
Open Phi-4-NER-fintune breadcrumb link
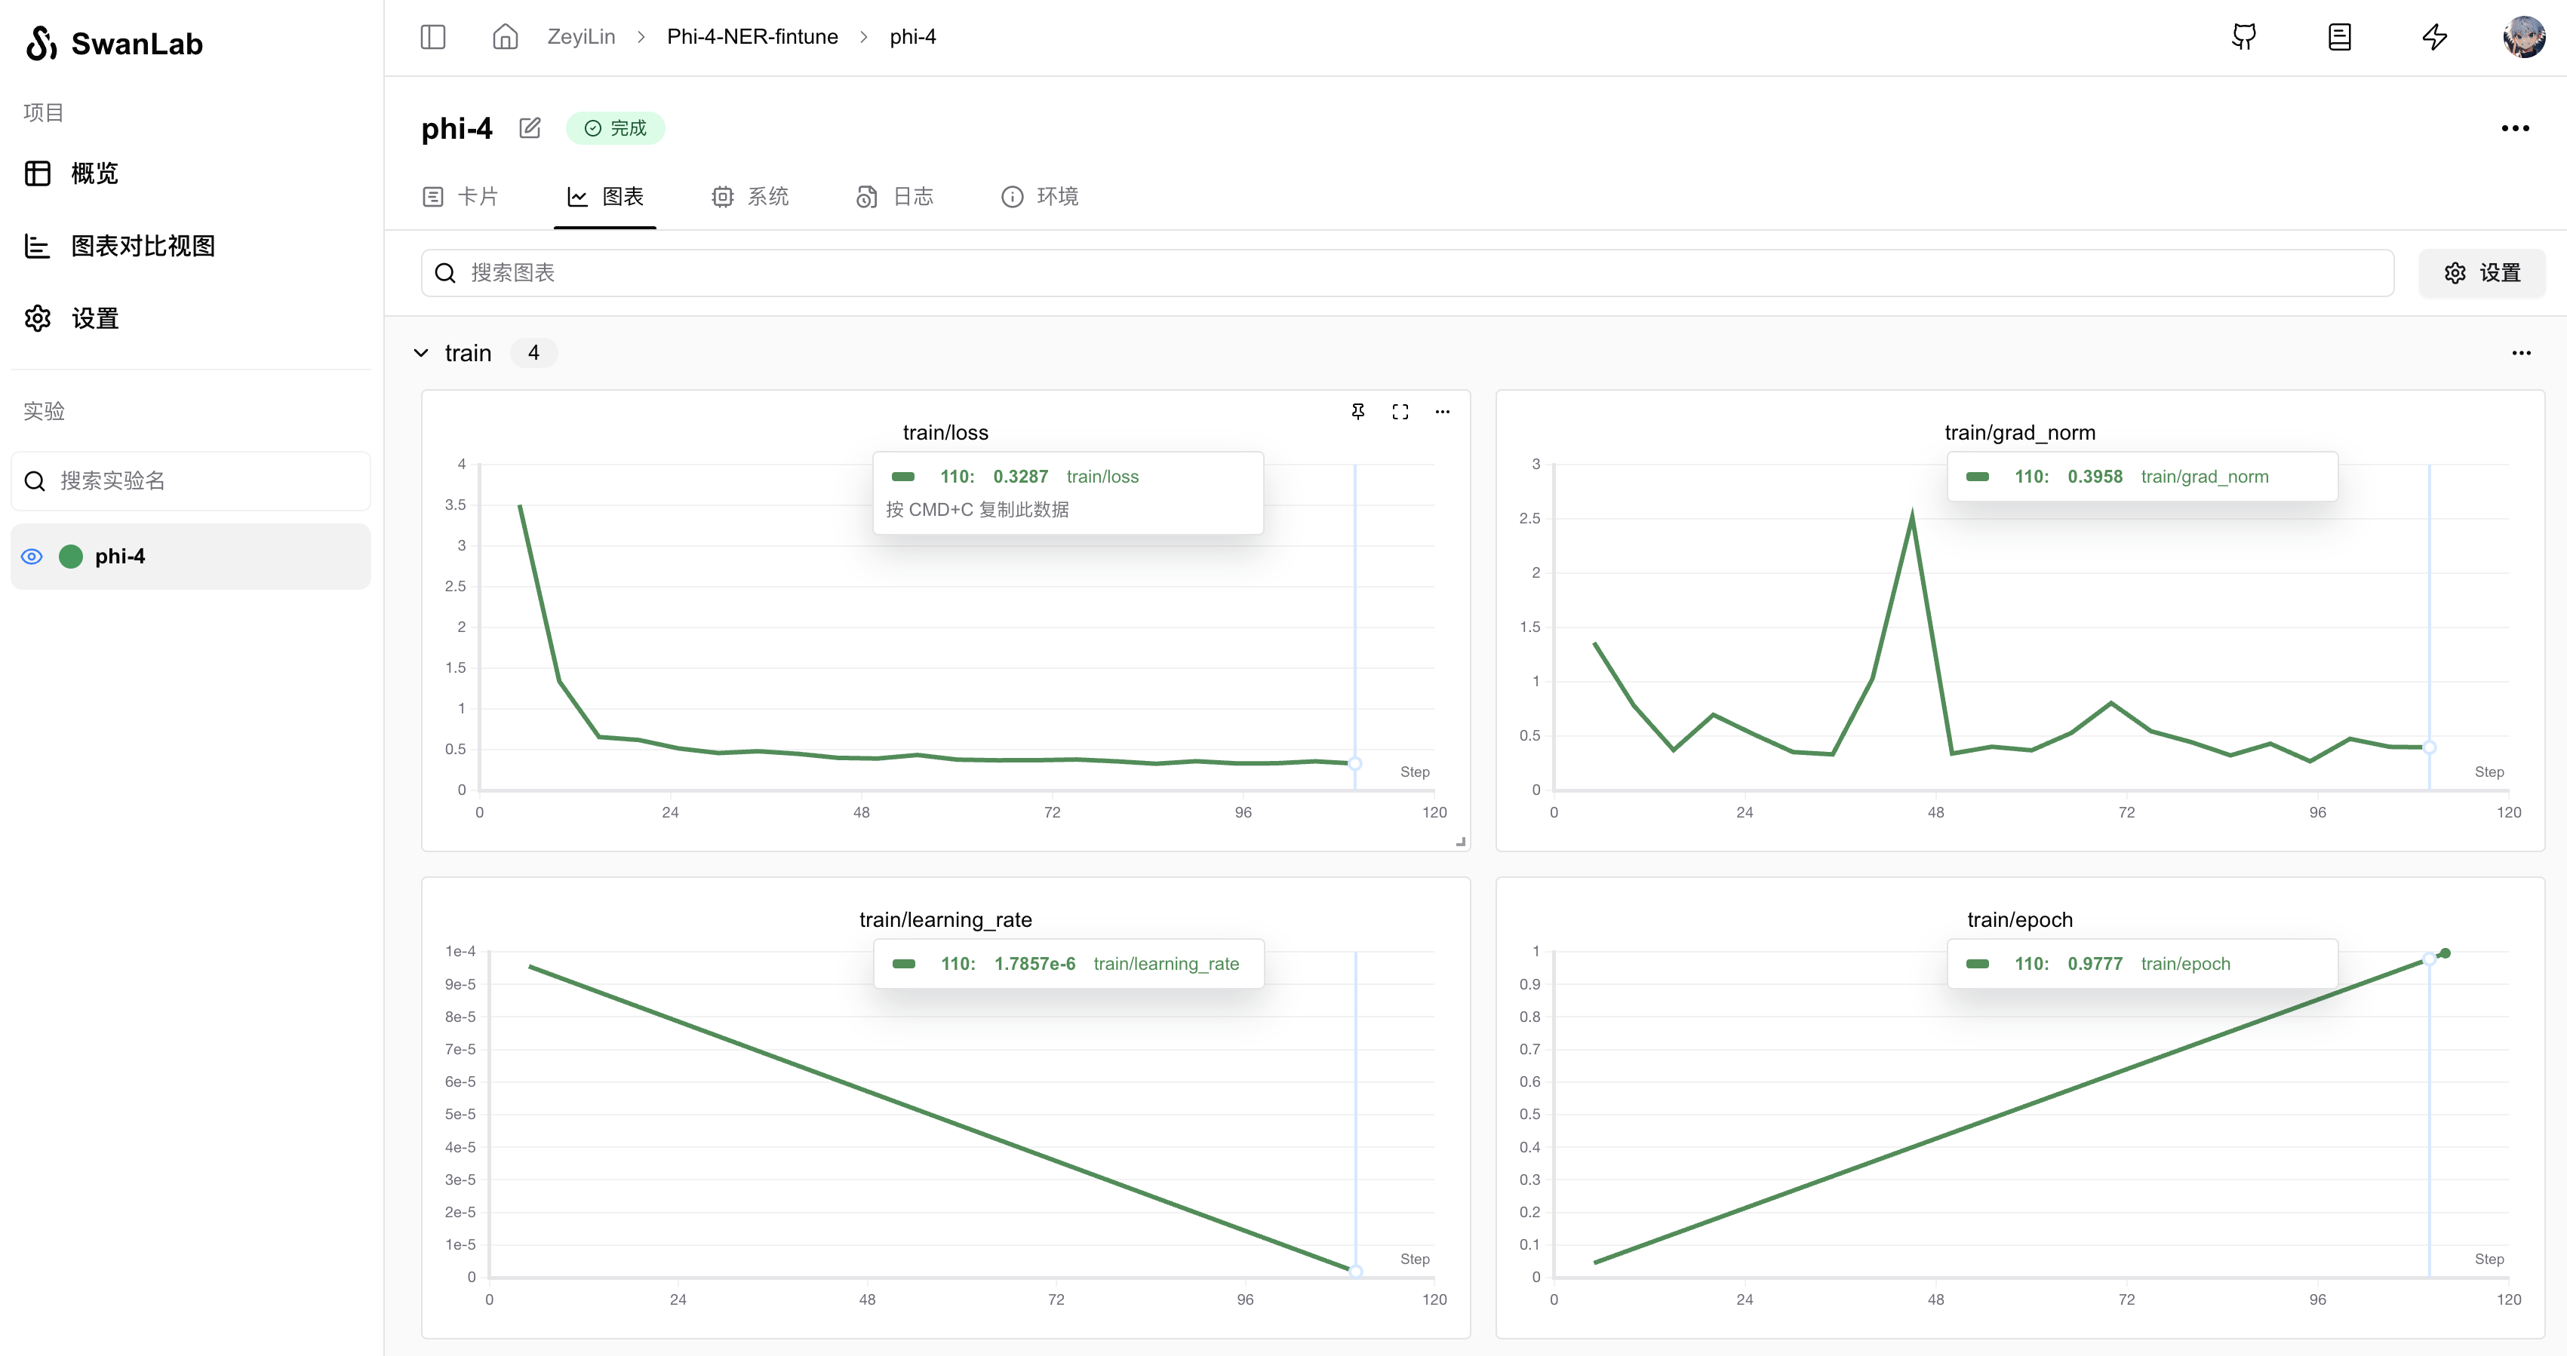click(752, 37)
